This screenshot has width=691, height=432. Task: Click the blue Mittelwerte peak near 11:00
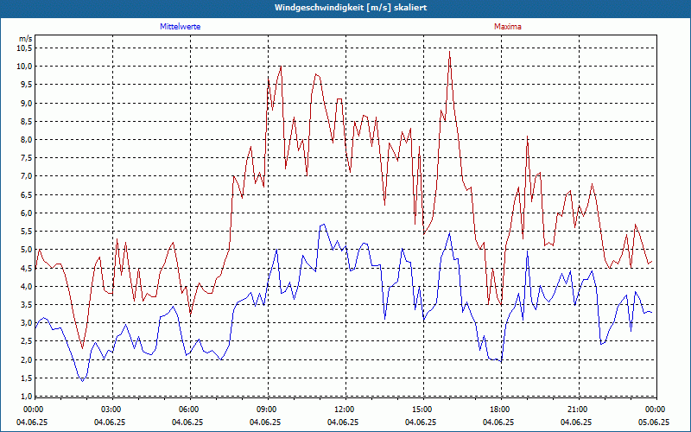[x=324, y=225]
